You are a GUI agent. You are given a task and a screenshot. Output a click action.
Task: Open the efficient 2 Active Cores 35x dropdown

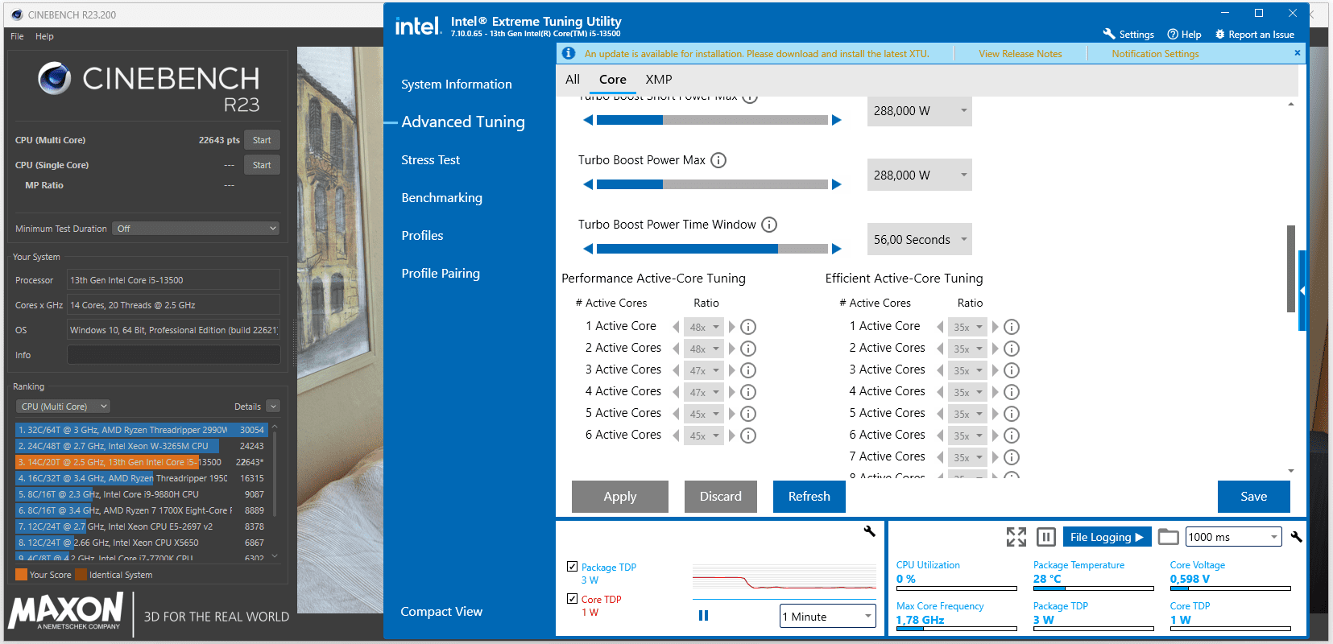coord(968,349)
